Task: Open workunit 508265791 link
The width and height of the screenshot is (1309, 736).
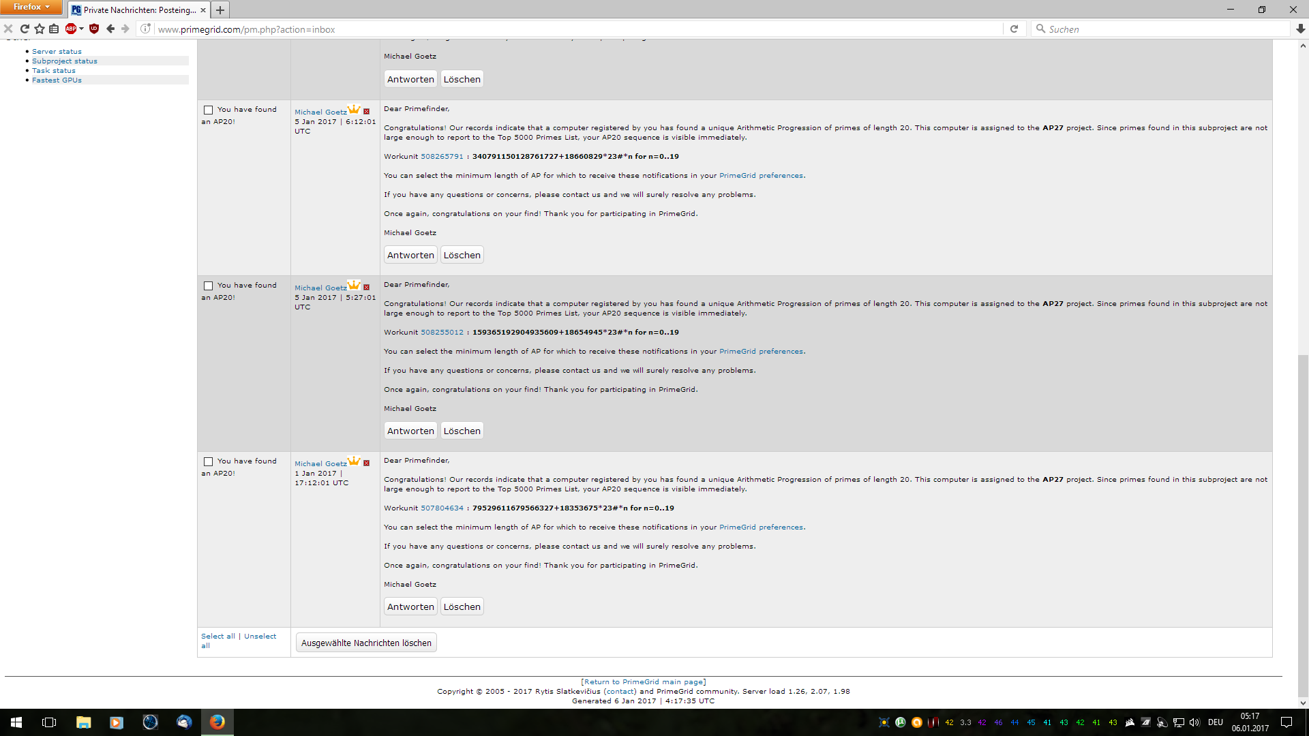Action: (x=442, y=157)
